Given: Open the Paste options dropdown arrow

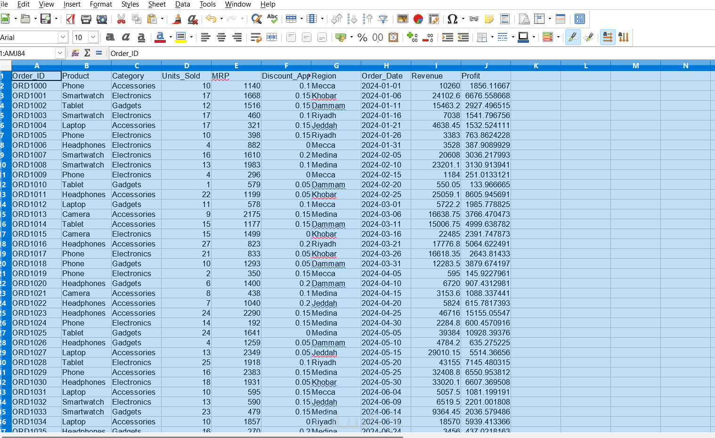Looking at the screenshot, I should [x=162, y=19].
